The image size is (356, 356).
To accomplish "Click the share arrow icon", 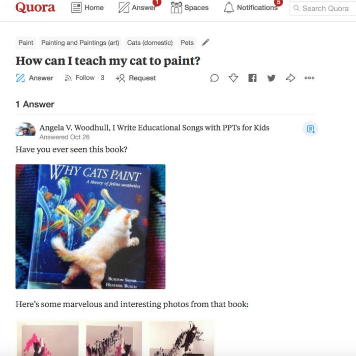I will 290,78.
